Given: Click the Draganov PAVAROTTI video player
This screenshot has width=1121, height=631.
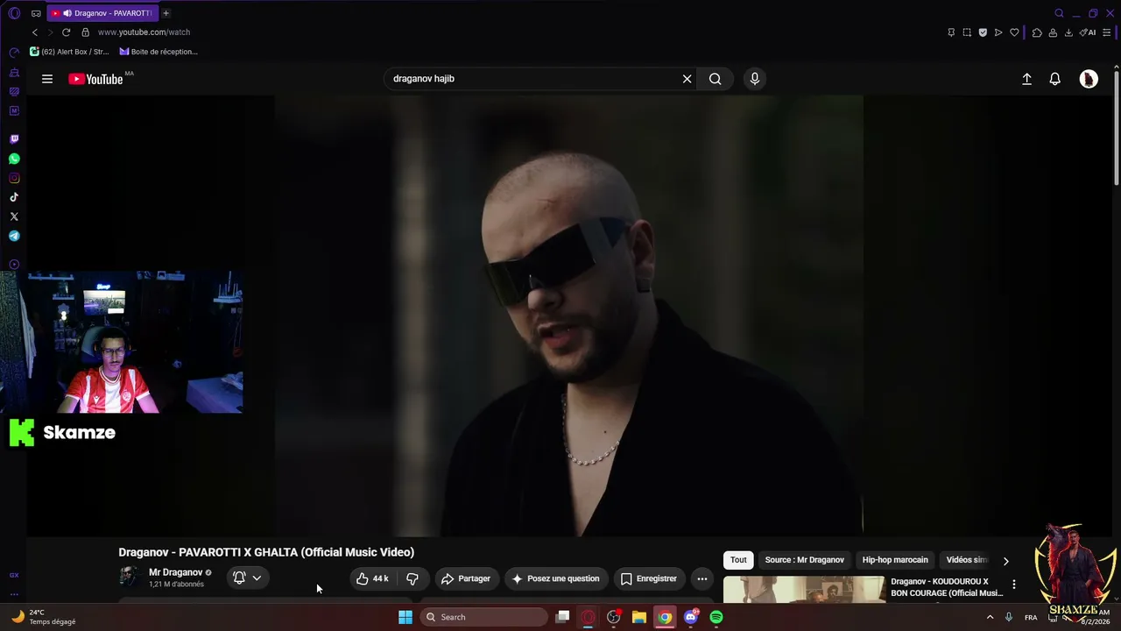Looking at the screenshot, I should [x=569, y=315].
